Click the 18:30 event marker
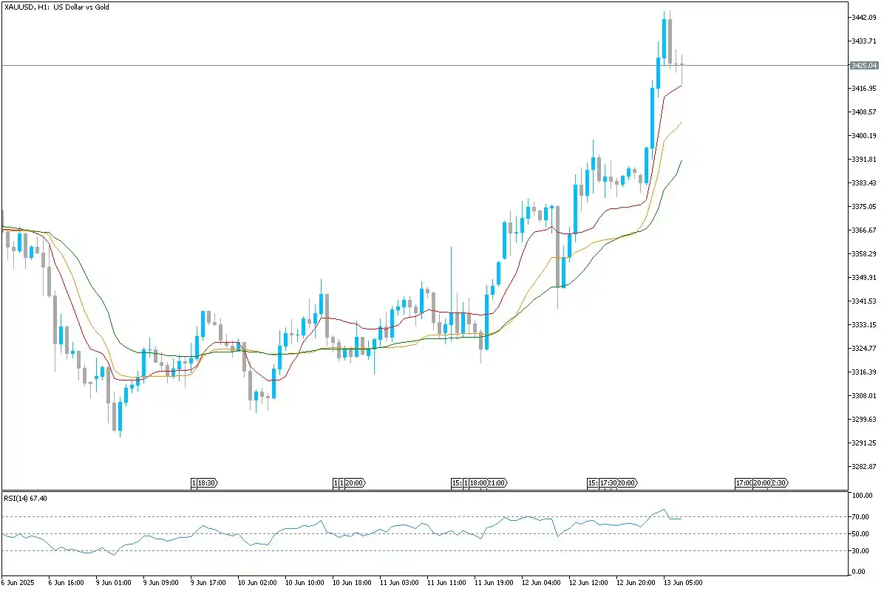The width and height of the screenshot is (887, 591). [x=206, y=482]
